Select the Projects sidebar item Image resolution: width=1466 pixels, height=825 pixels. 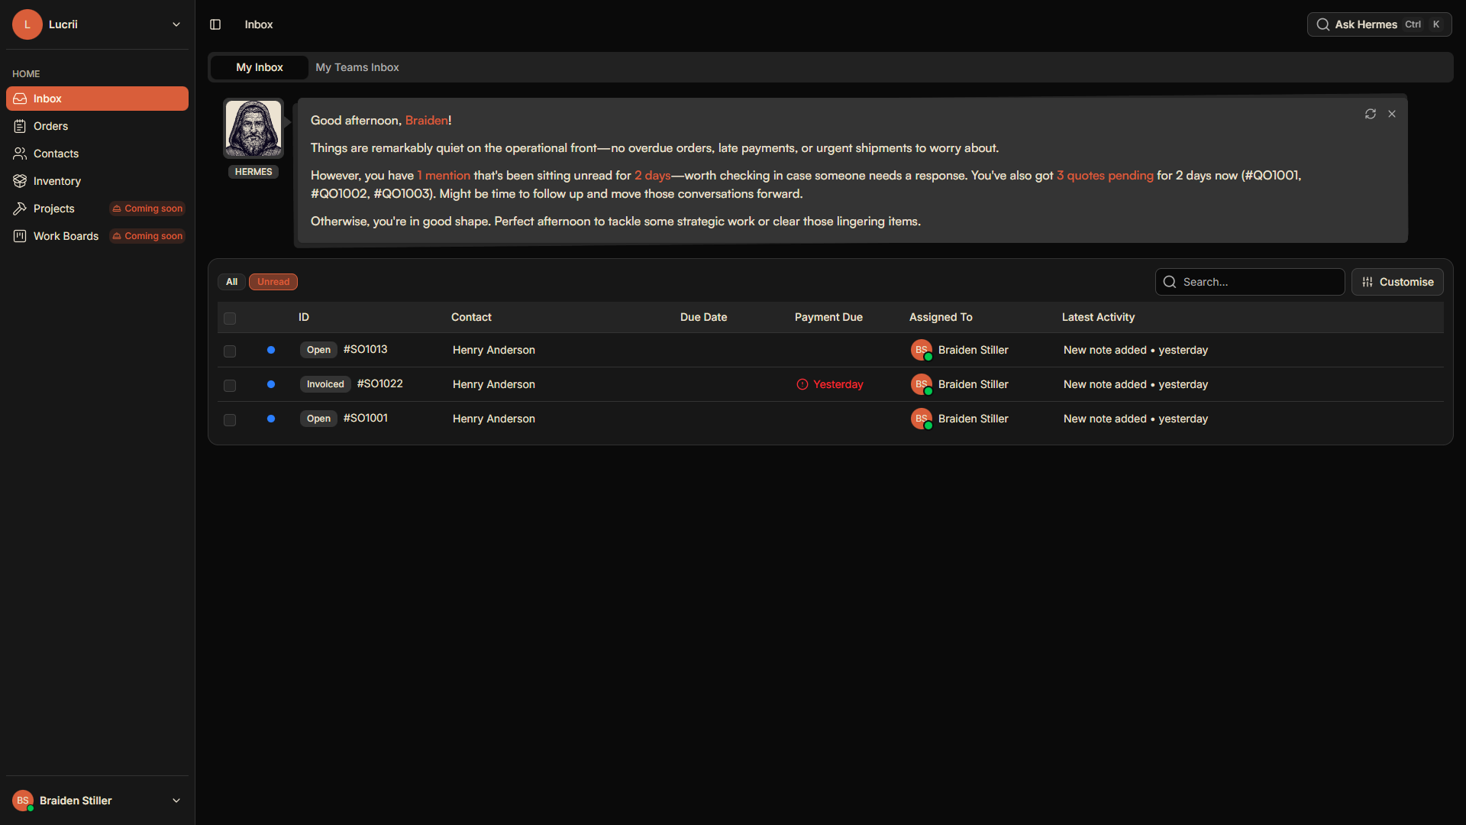(x=53, y=209)
